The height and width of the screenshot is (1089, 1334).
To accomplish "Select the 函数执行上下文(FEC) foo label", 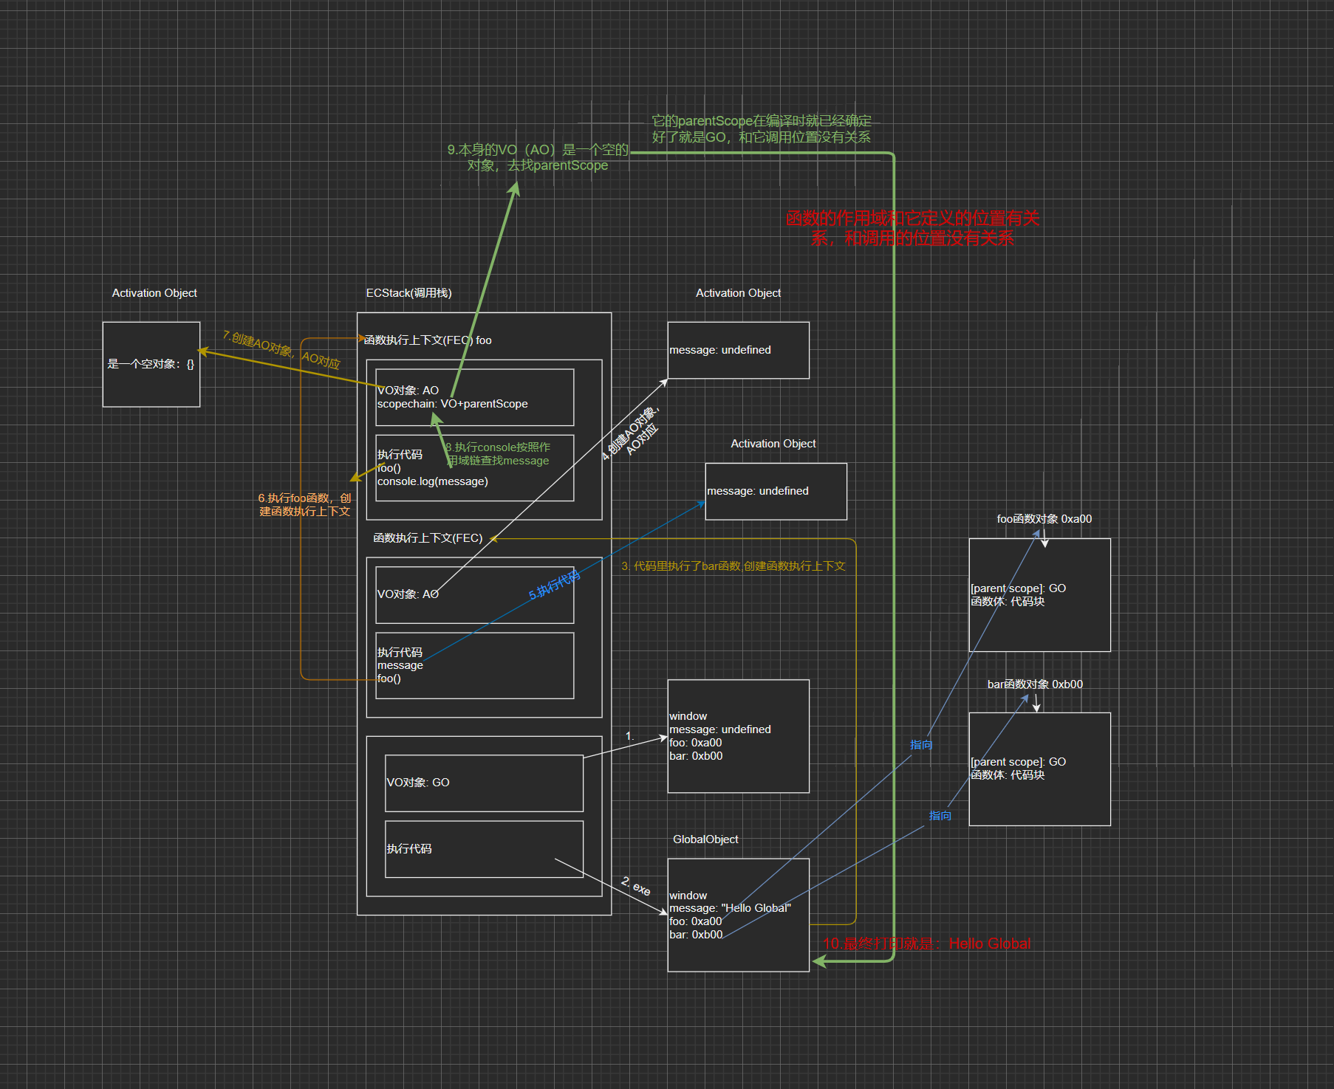I will pyautogui.click(x=428, y=340).
